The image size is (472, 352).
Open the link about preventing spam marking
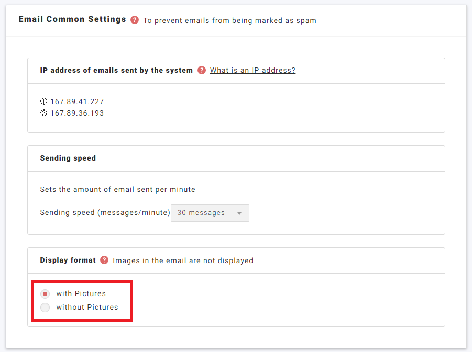[229, 20]
